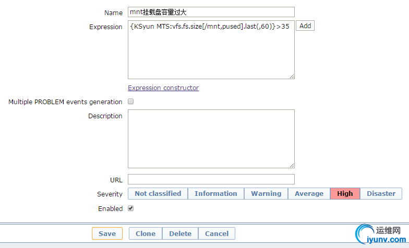Cancel editing the trigger
The image size is (409, 248).
tap(216, 233)
